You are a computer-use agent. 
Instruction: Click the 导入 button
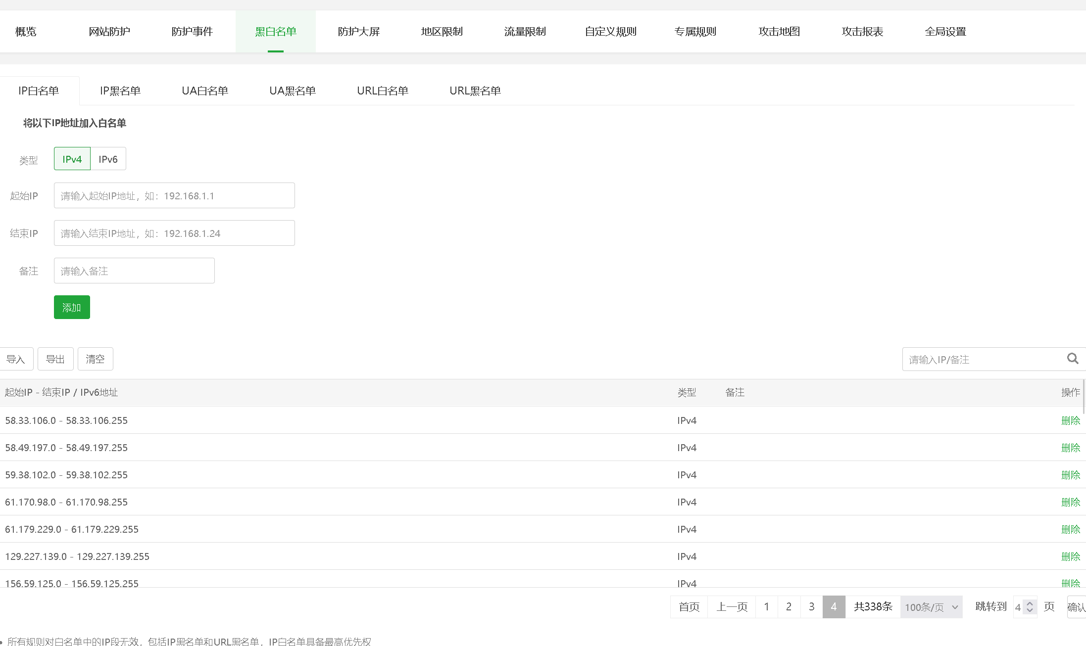[16, 359]
